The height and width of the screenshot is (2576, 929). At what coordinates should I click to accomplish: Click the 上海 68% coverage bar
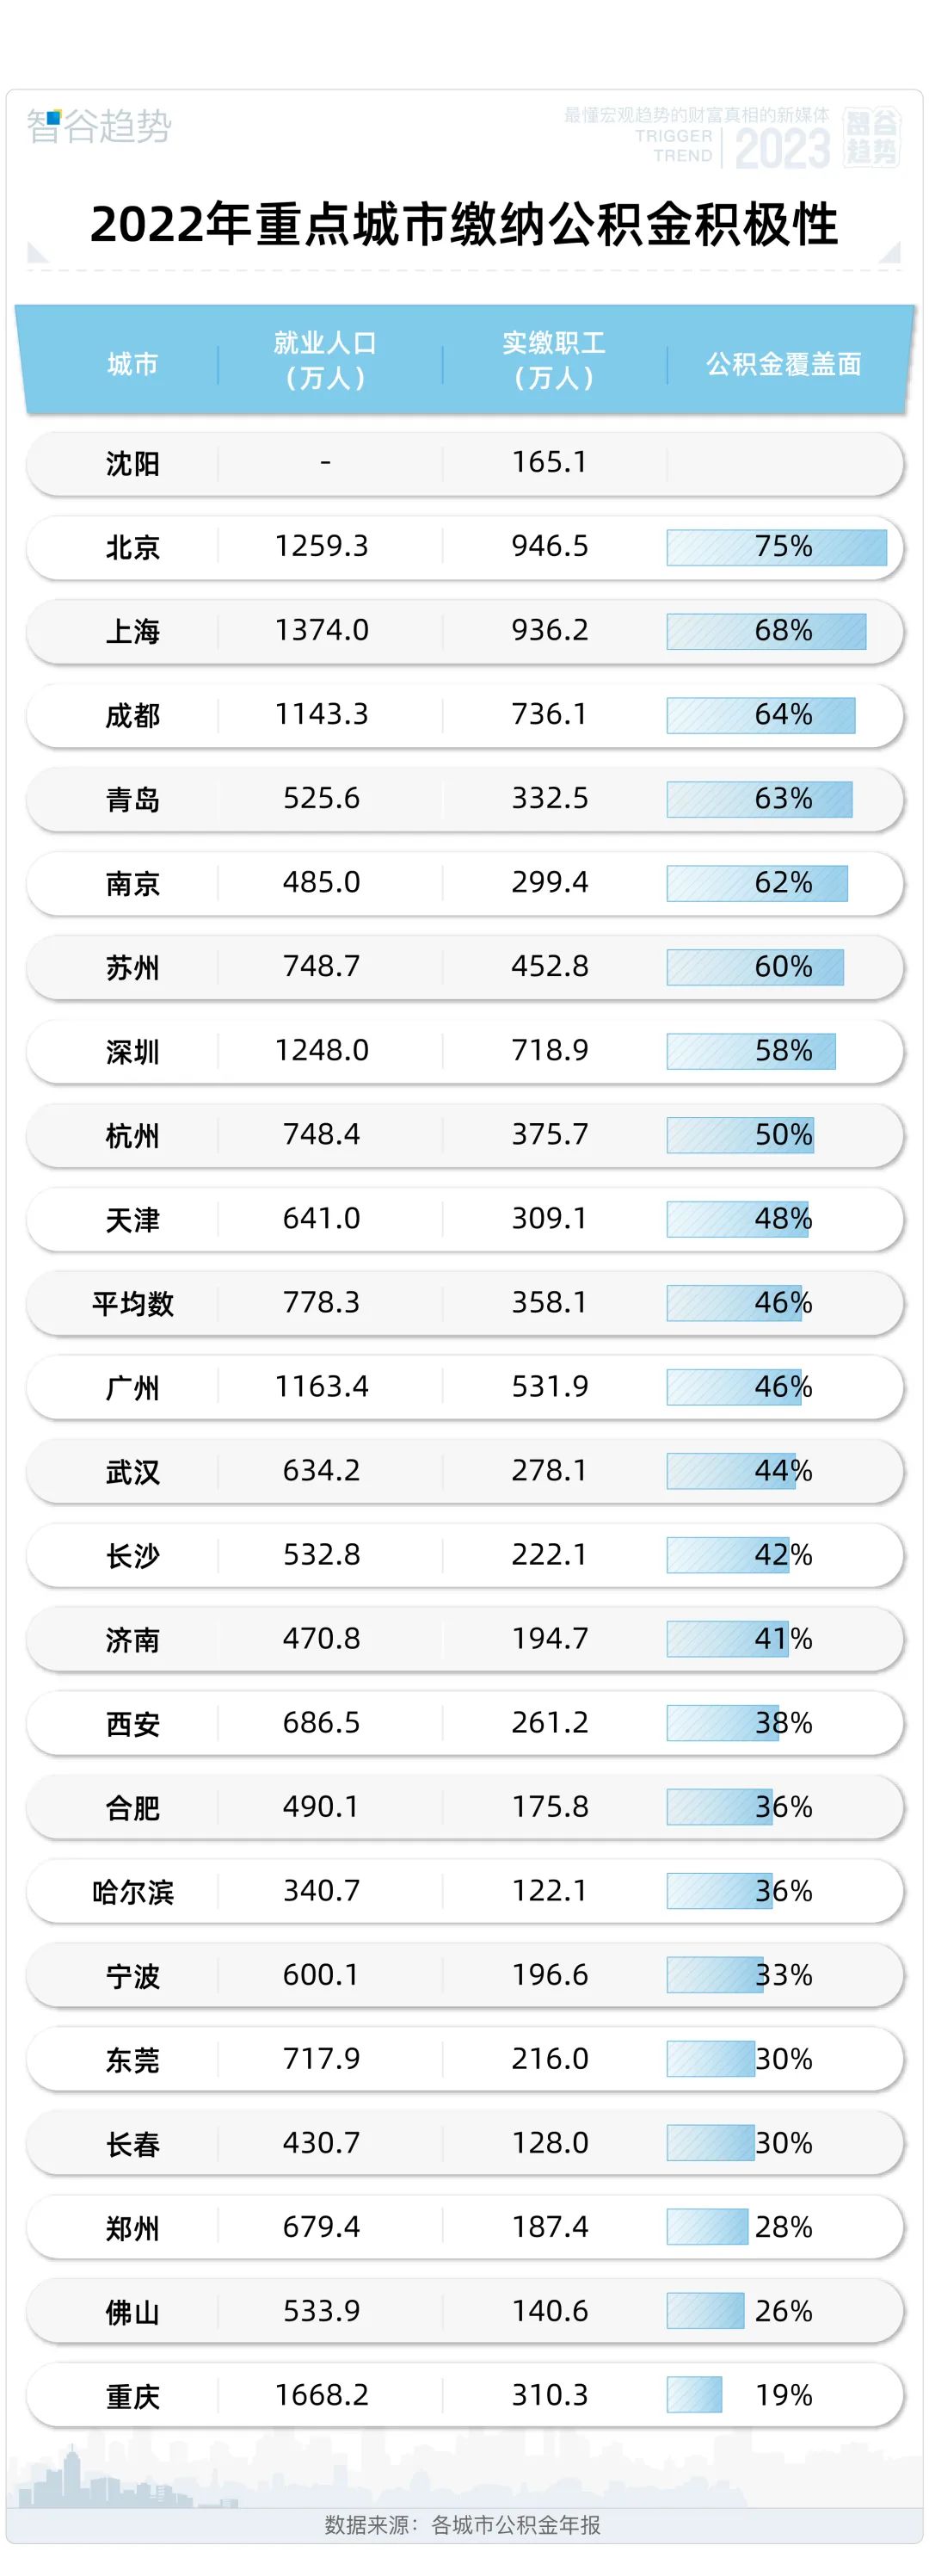click(x=767, y=631)
